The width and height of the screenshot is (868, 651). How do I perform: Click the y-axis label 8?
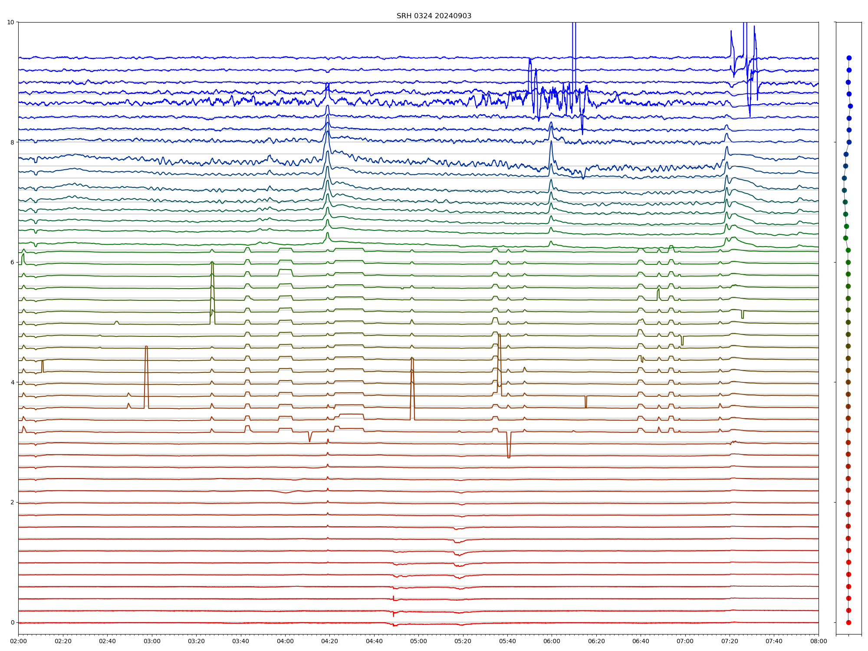(12, 142)
